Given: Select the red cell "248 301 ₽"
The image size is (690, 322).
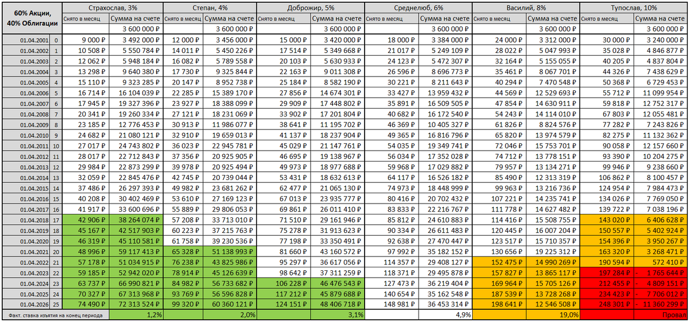Looking at the screenshot, I should click(607, 303).
